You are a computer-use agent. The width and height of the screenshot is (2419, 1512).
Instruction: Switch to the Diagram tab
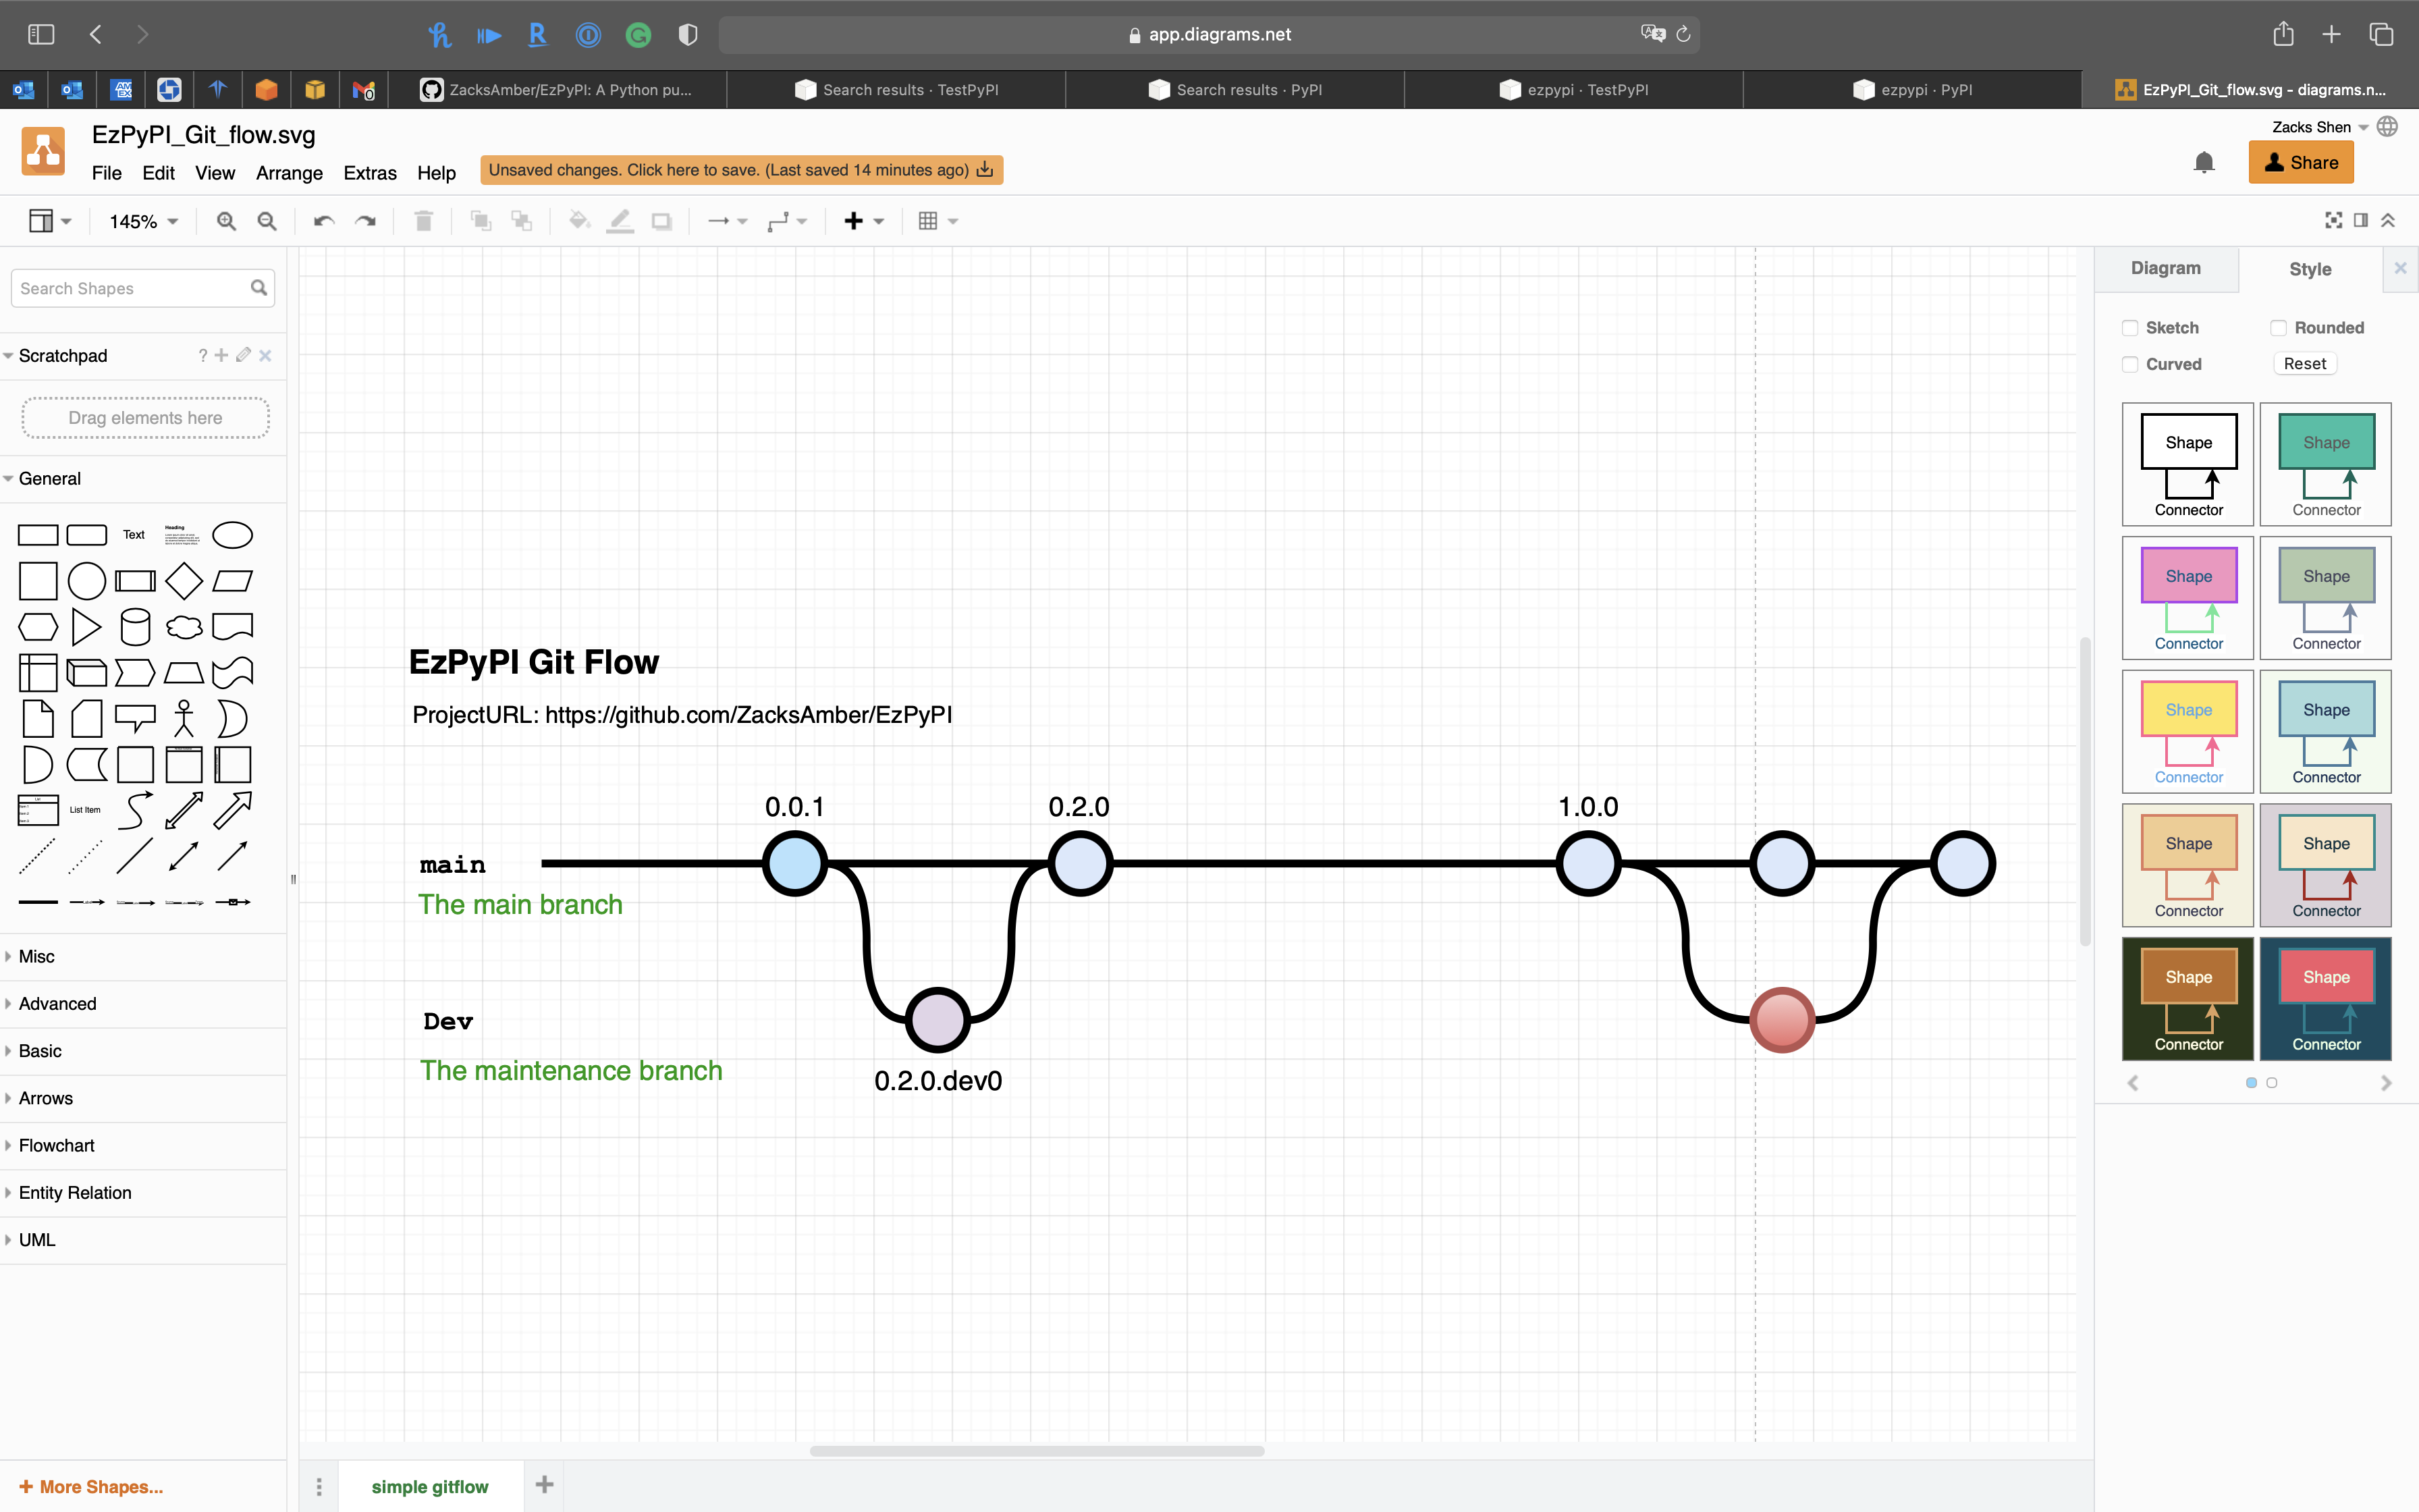2165,268
